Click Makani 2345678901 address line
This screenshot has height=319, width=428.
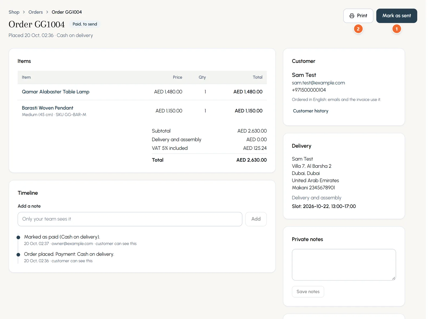pyautogui.click(x=313, y=188)
